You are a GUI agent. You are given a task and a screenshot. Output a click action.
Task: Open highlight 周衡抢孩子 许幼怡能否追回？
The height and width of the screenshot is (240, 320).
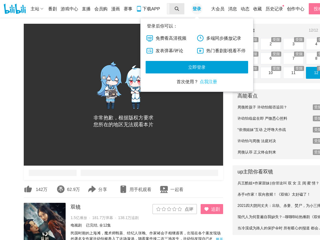(262, 107)
